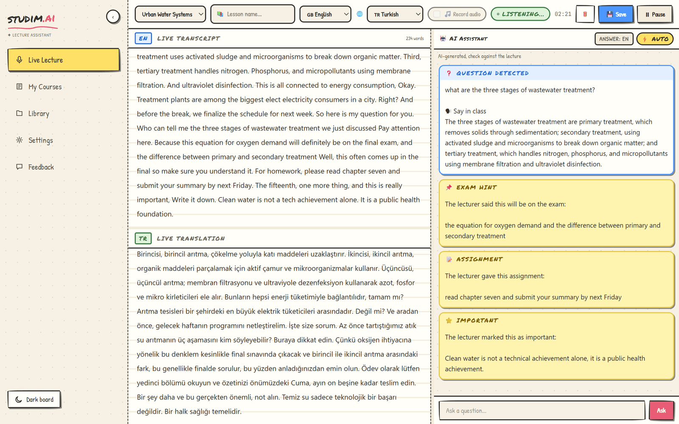Screen dimensions: 679x424
Task: Pause the live lecture
Action: point(655,14)
